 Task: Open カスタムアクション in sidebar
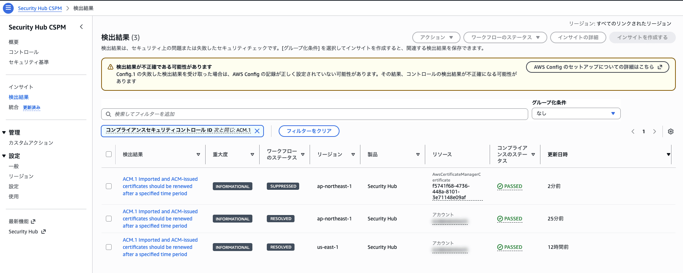31,143
